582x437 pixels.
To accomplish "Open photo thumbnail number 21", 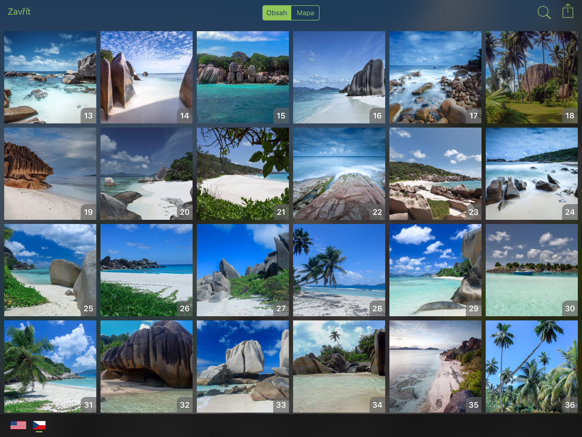I will pyautogui.click(x=243, y=174).
